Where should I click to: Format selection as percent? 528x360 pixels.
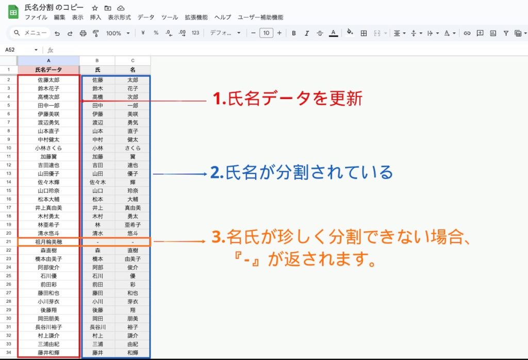tap(156, 33)
